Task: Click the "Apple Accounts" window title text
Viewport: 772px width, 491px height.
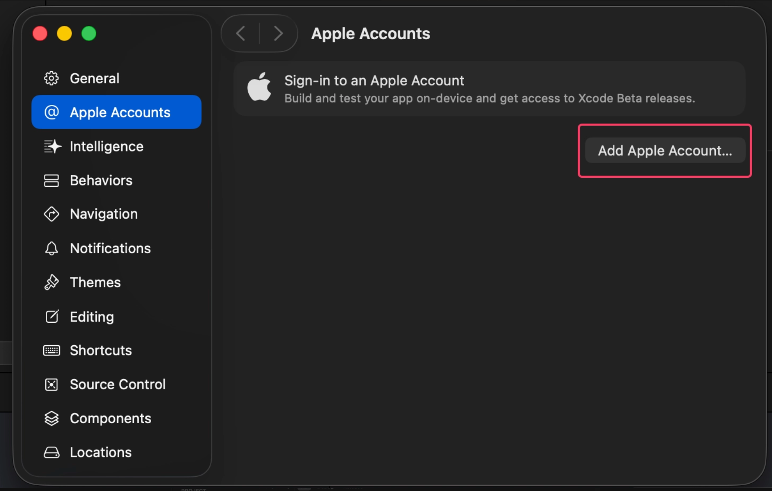Action: [370, 34]
